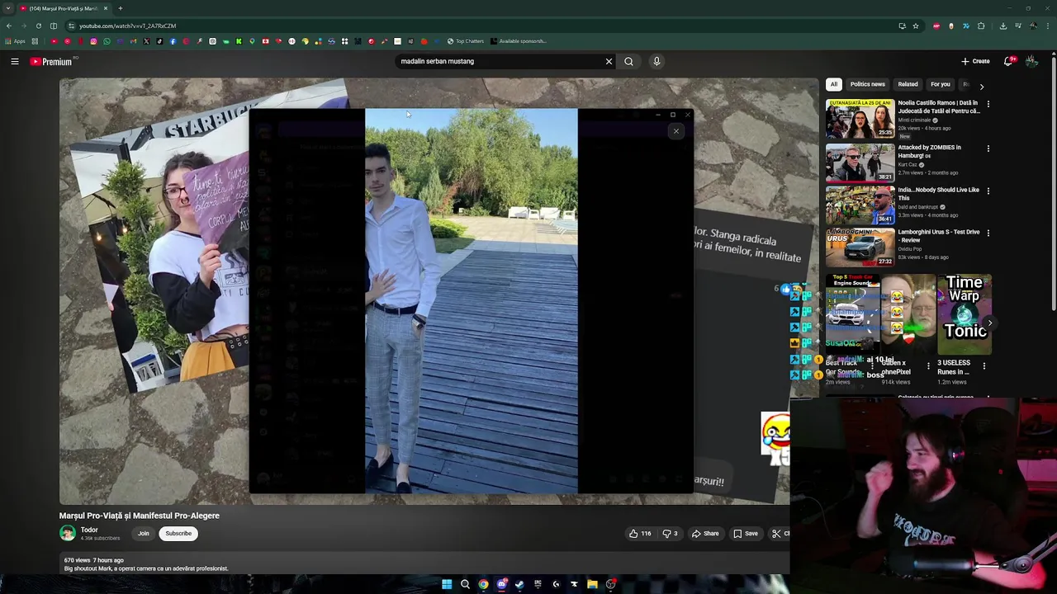The height and width of the screenshot is (594, 1057).
Task: Close the Marșul Pro-Viață tab
Action: tap(105, 8)
